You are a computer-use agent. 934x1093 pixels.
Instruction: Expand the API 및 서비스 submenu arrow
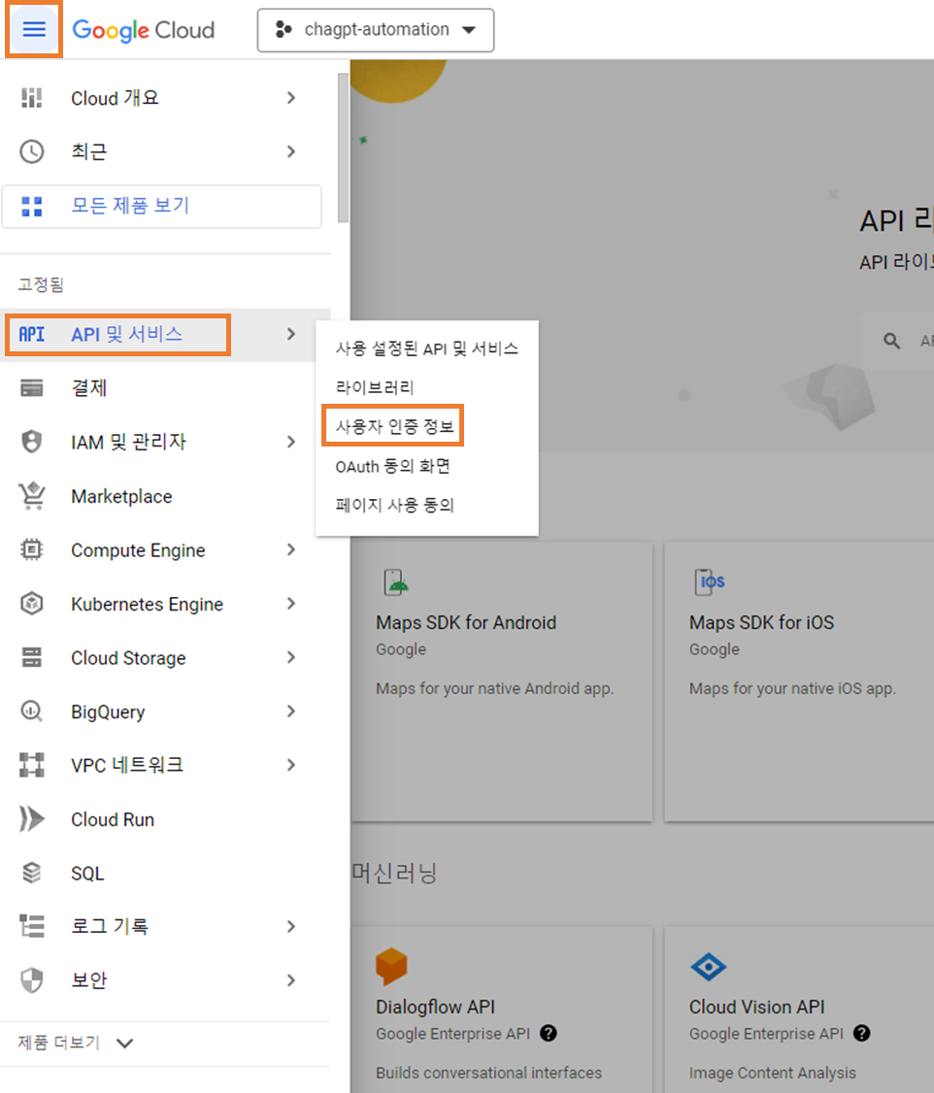[x=290, y=335]
